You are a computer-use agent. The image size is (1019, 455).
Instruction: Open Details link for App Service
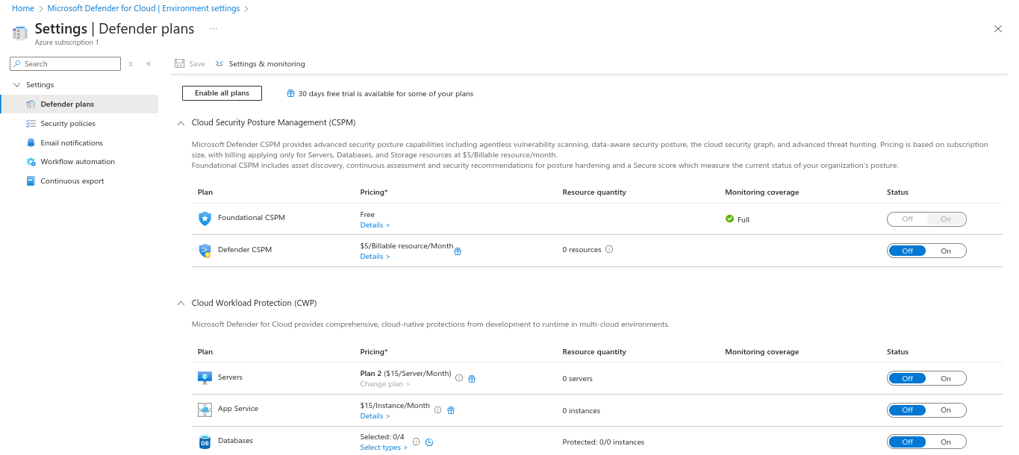(x=375, y=416)
